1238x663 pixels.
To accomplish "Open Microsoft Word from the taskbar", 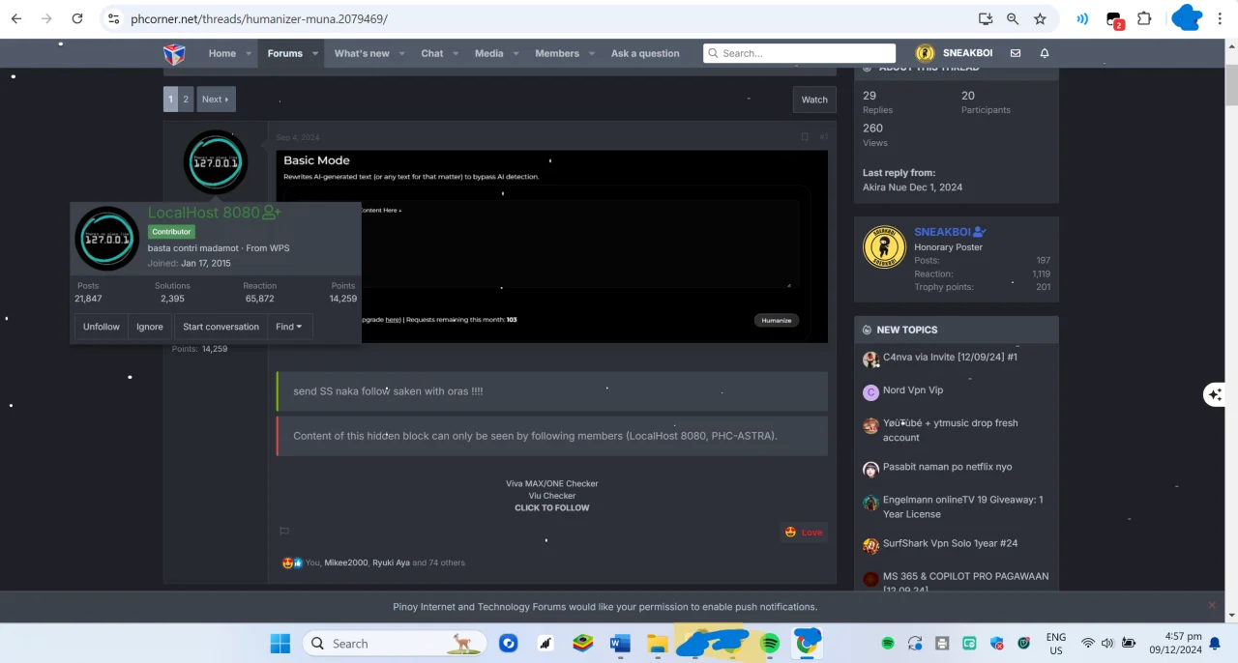I will pos(620,644).
